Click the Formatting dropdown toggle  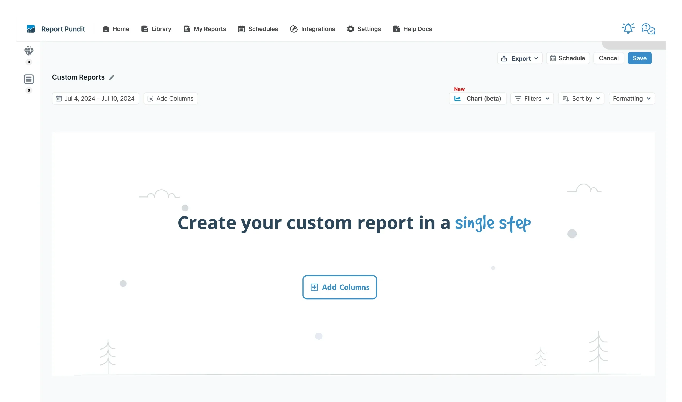coord(631,99)
